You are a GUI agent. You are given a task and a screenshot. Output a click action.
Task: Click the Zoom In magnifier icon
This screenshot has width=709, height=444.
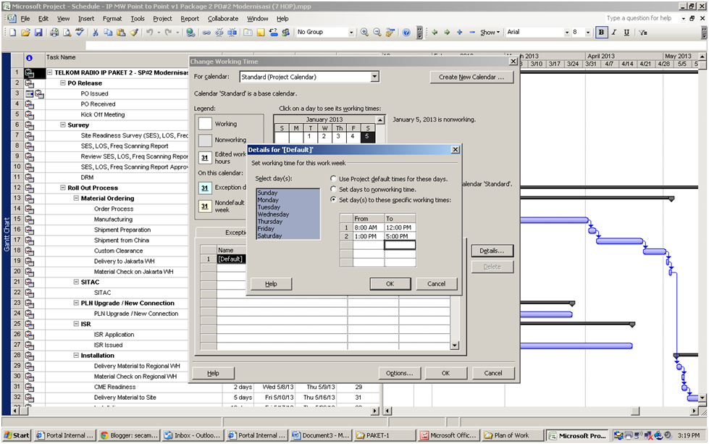pyautogui.click(x=364, y=33)
